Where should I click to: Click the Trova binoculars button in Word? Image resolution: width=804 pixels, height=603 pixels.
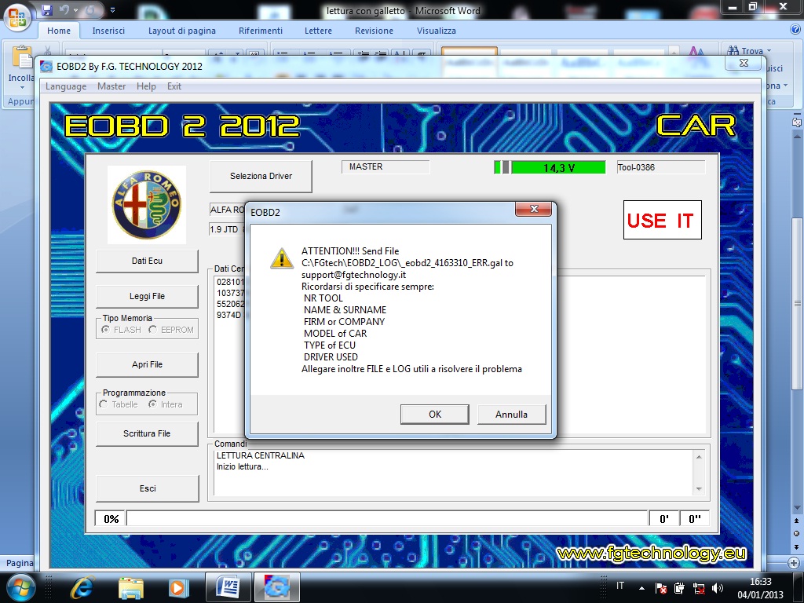[747, 51]
